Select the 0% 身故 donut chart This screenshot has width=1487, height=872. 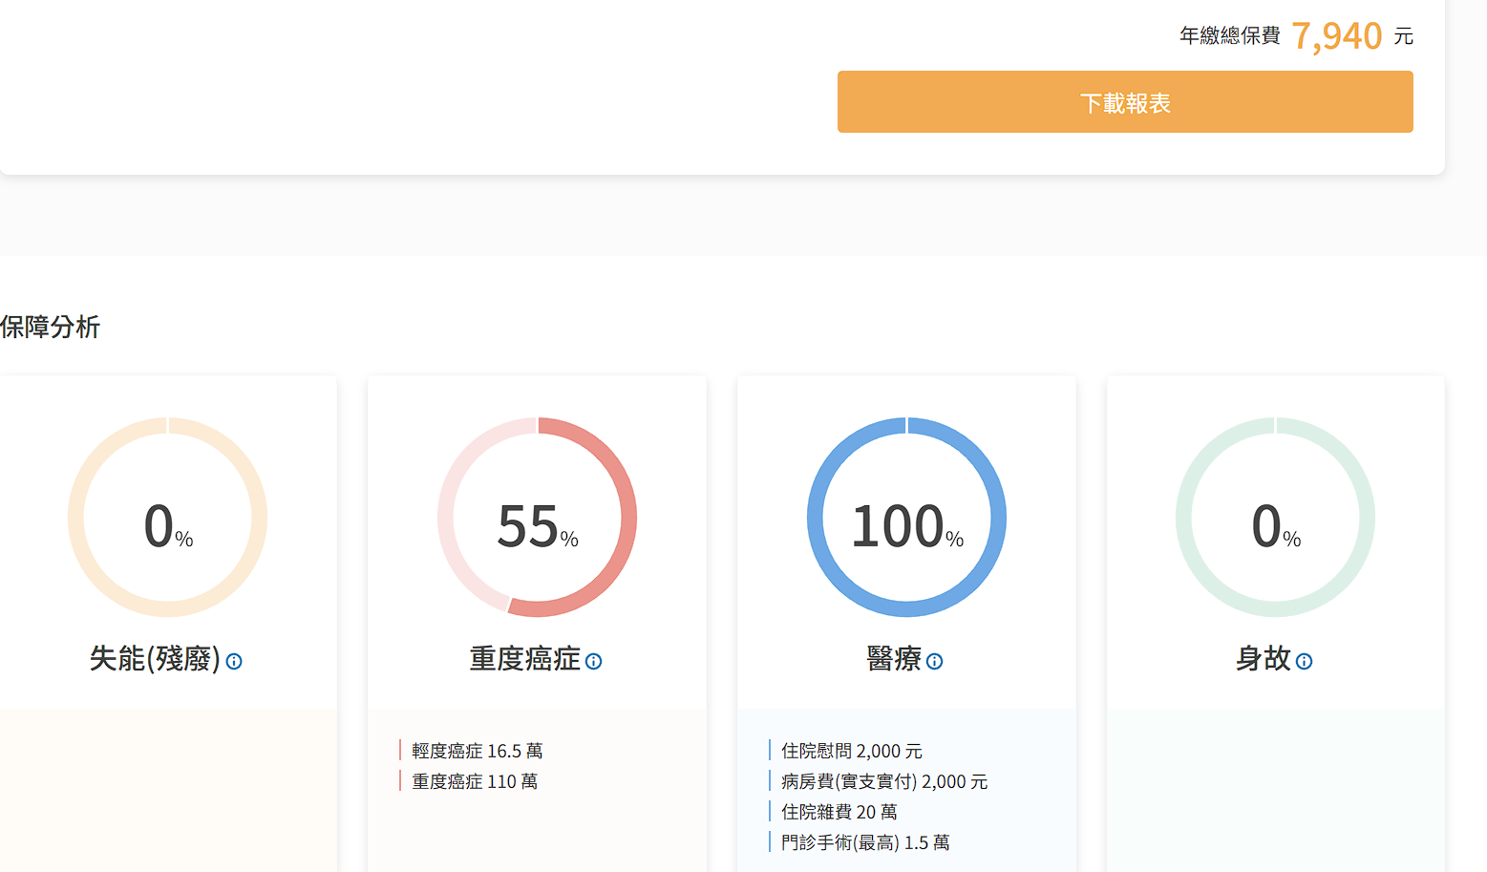1275,517
